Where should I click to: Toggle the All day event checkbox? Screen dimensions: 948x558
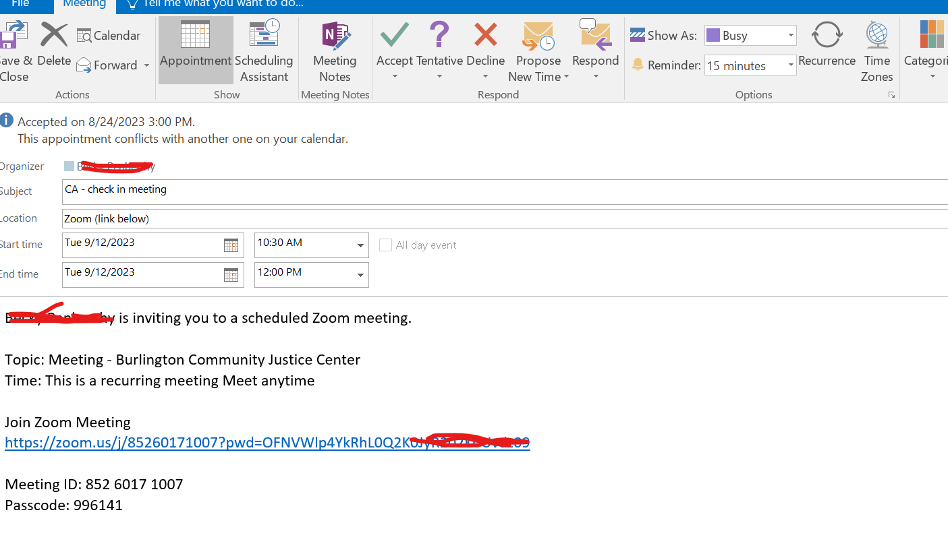tap(385, 245)
